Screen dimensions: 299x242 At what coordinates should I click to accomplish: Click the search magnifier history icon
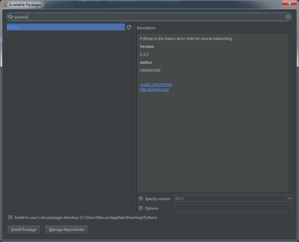(x=11, y=17)
